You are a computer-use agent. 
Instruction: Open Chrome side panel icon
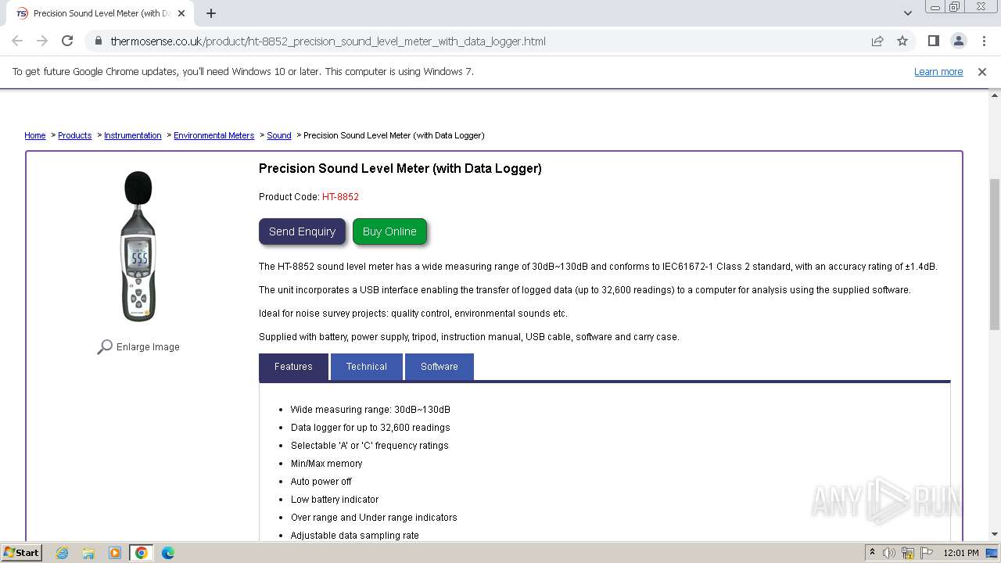click(x=933, y=41)
